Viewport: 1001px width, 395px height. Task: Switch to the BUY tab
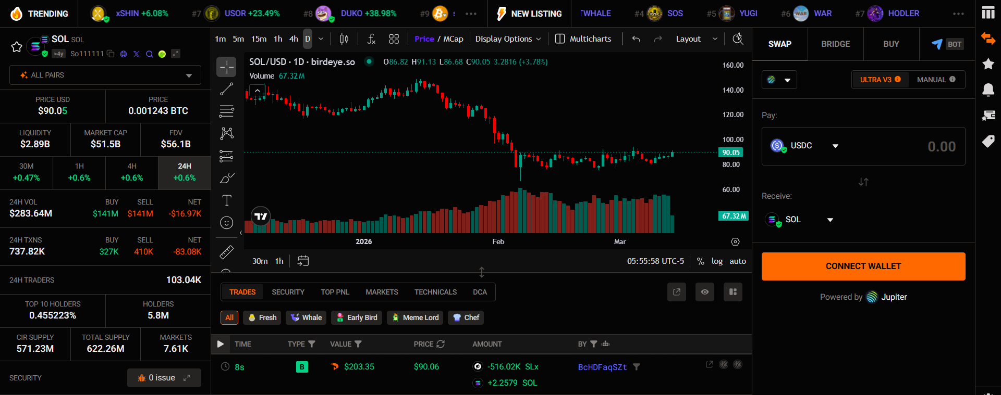[x=892, y=44]
